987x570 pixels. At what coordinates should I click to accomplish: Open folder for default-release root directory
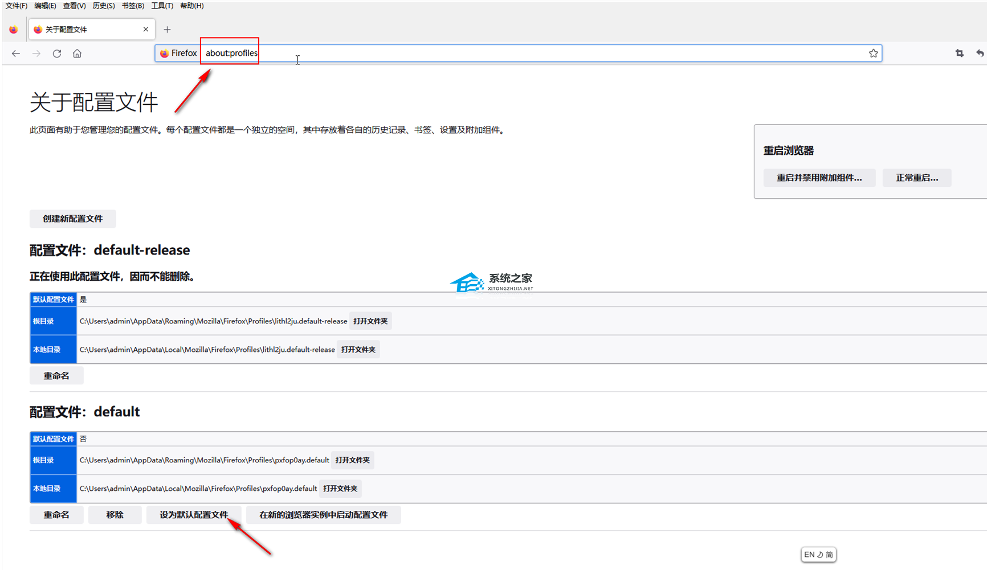(x=370, y=321)
